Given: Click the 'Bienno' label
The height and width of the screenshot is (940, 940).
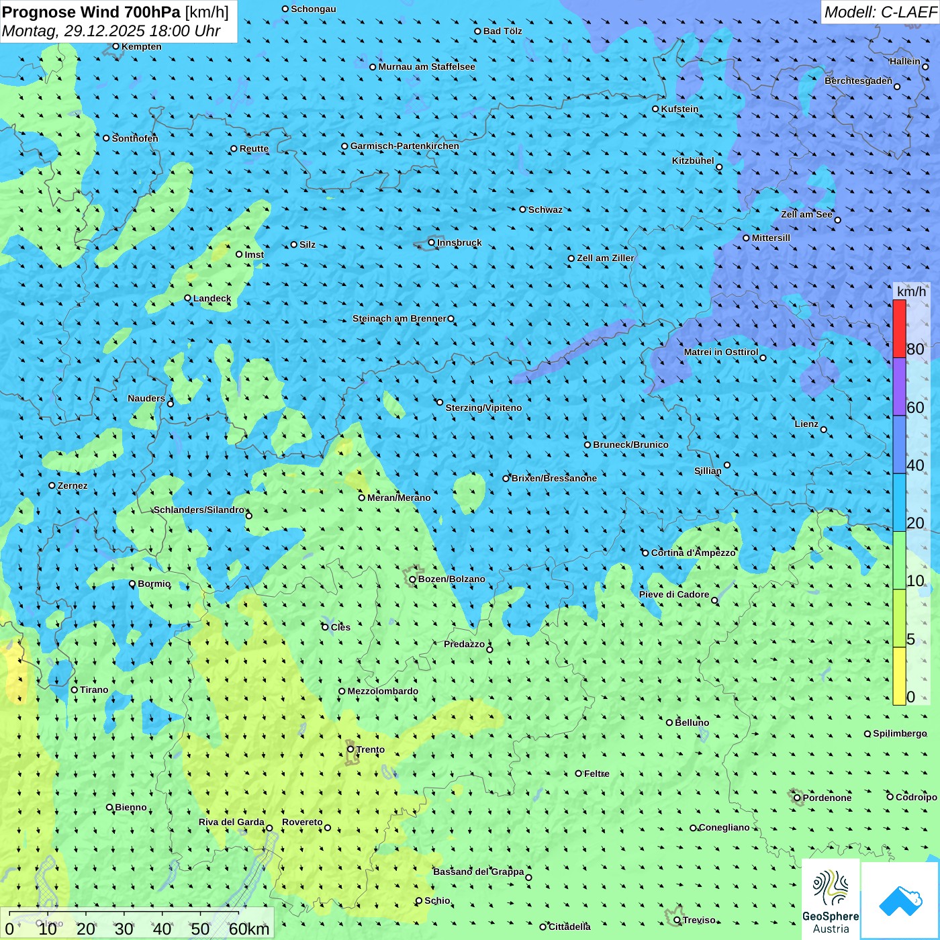Looking at the screenshot, I should click(131, 807).
